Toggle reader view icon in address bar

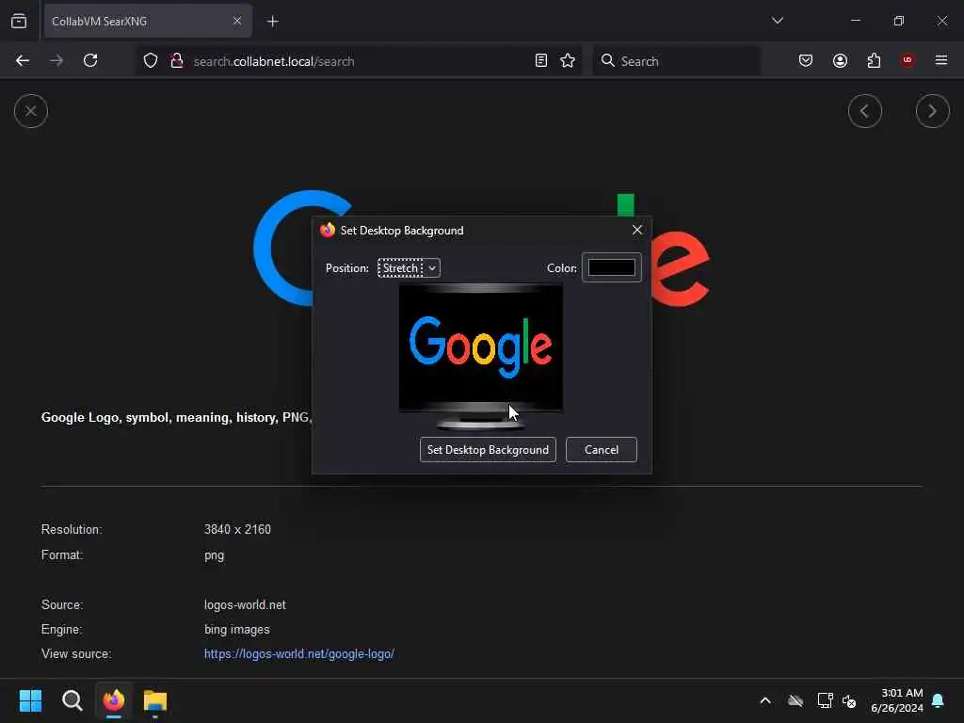tap(541, 61)
